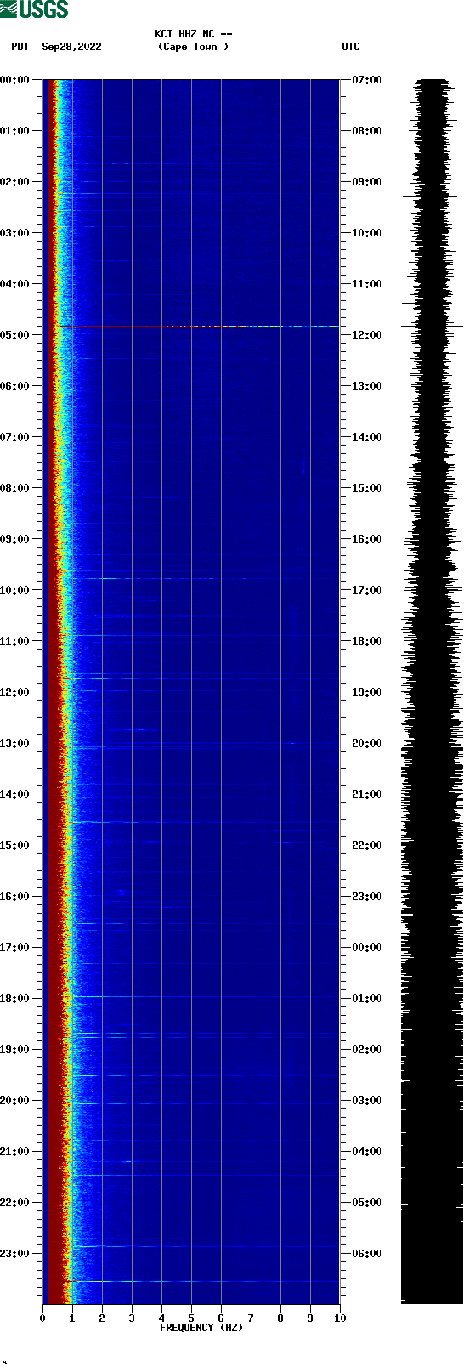Click the PDT time label 16:00
This screenshot has width=469, height=1372.
pos(14,897)
